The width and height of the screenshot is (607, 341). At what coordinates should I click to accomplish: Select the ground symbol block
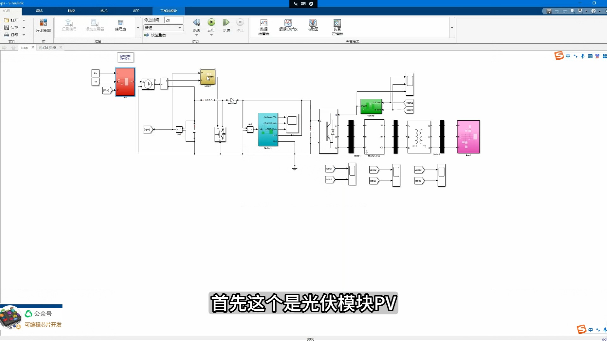click(295, 168)
